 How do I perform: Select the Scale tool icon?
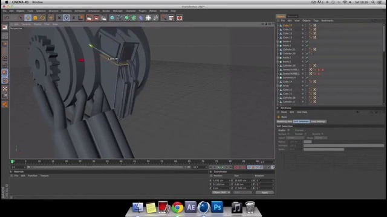click(x=35, y=17)
